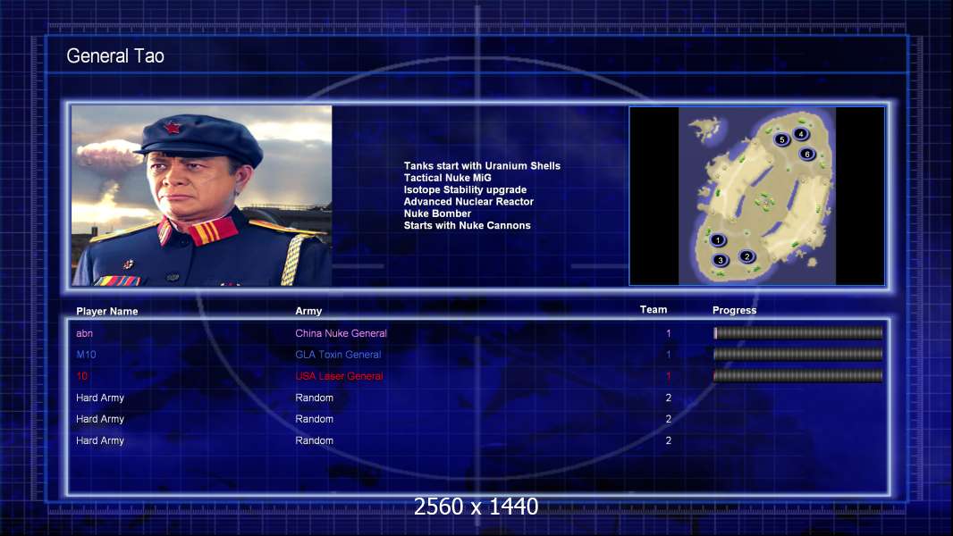The width and height of the screenshot is (953, 536).
Task: Click 'USA Laser General' army text
Action: click(339, 376)
